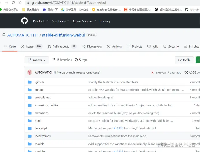Open 'delete the submodule dir' commit message
This screenshot has height=152, width=200.
point(124,113)
